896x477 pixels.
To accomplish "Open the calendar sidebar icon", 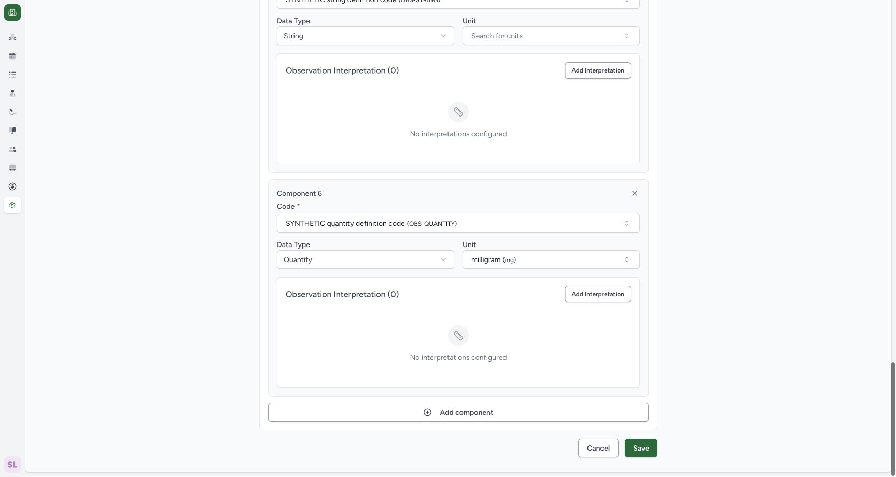I will pos(12,56).
